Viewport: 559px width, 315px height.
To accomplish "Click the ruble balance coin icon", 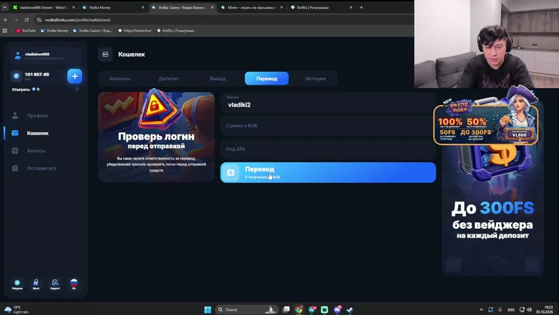I will tap(16, 75).
